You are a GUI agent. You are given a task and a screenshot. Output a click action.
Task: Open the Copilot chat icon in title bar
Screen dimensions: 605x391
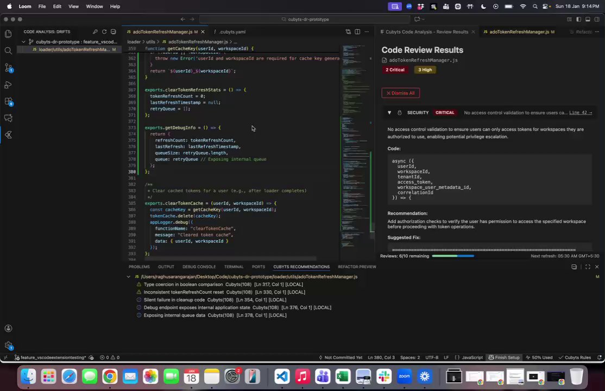417,19
